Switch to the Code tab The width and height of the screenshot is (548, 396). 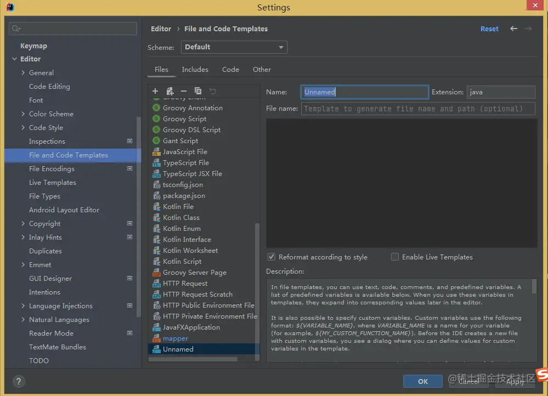click(x=230, y=70)
